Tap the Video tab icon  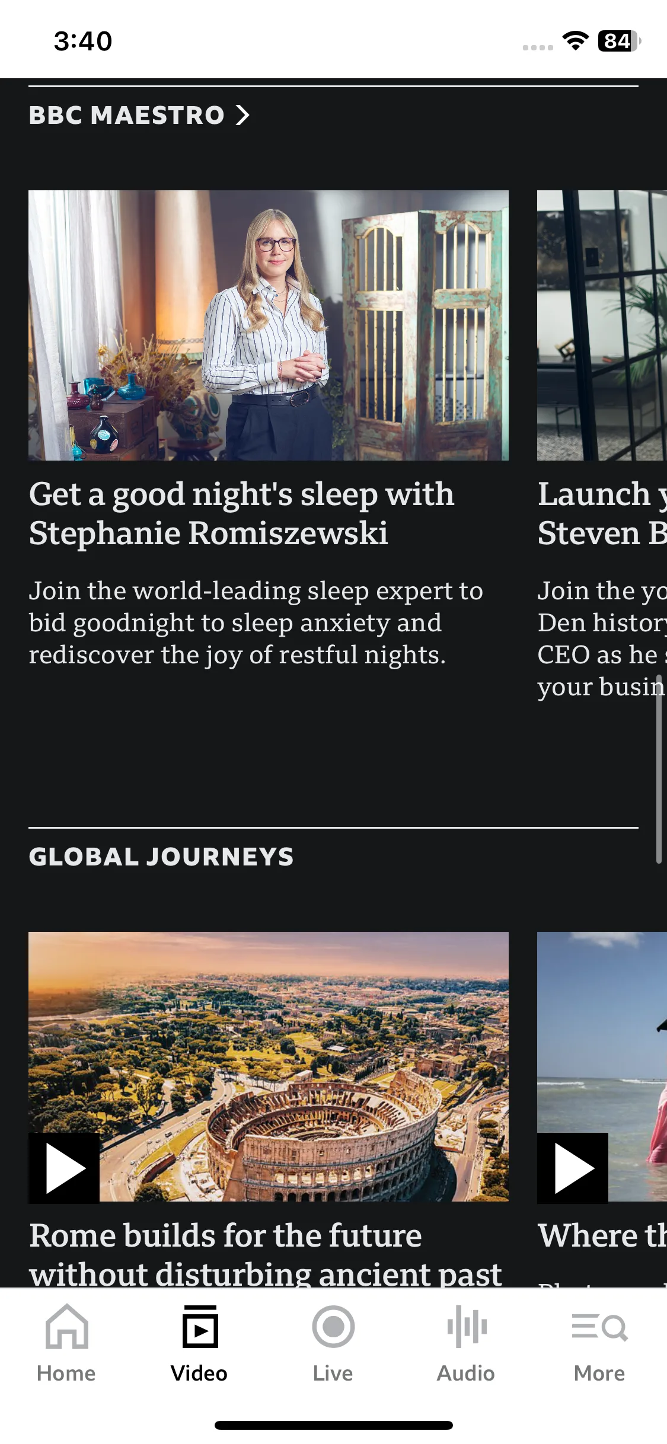point(200,1328)
